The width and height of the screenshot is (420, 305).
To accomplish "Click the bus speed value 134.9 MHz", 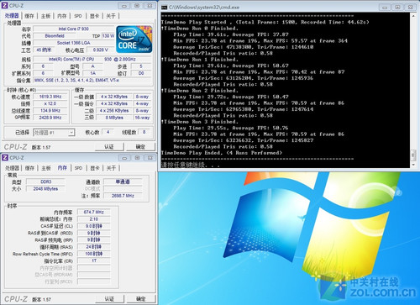I will 50,111.
